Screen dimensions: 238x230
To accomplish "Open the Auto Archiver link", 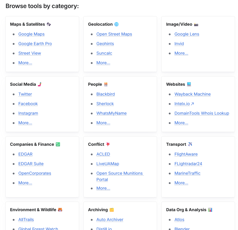I will point(110,220).
